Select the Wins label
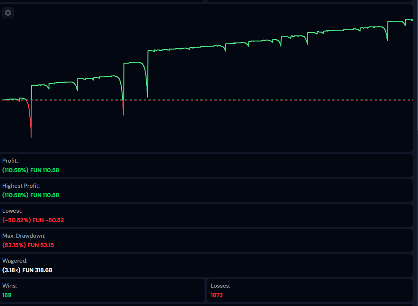Viewport: 418px width, 306px height. 9,286
